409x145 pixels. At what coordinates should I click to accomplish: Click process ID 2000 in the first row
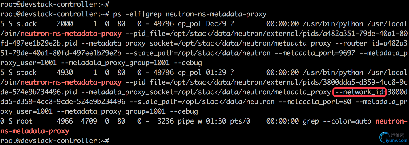tap(65, 23)
